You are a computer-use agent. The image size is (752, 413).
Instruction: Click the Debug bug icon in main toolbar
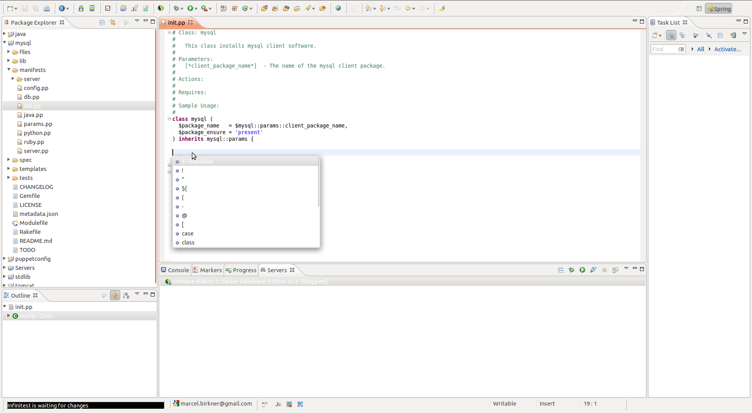click(177, 8)
